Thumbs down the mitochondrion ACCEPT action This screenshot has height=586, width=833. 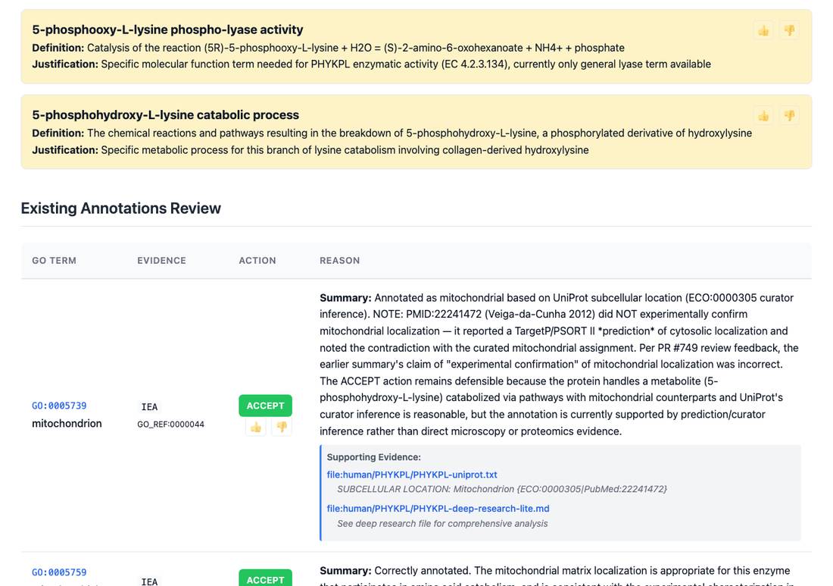point(282,427)
